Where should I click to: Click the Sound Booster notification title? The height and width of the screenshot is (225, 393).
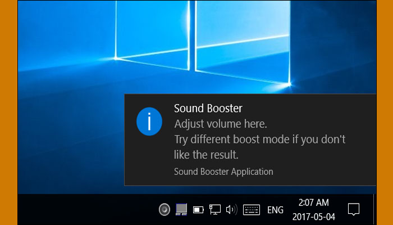208,109
